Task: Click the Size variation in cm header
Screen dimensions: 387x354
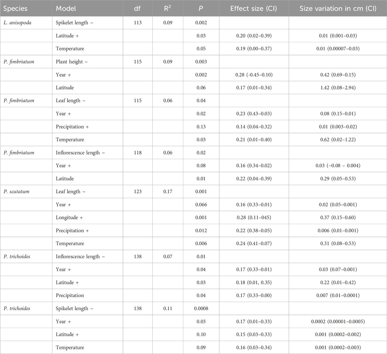Action: pos(338,8)
